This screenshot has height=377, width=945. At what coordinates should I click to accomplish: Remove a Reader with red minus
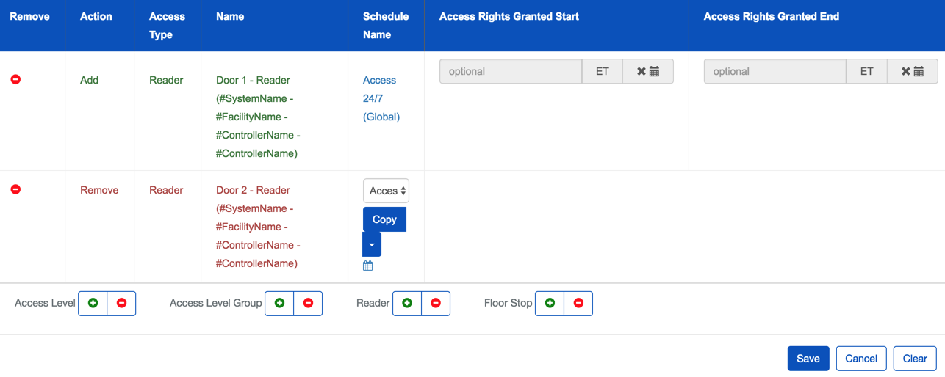click(x=436, y=303)
